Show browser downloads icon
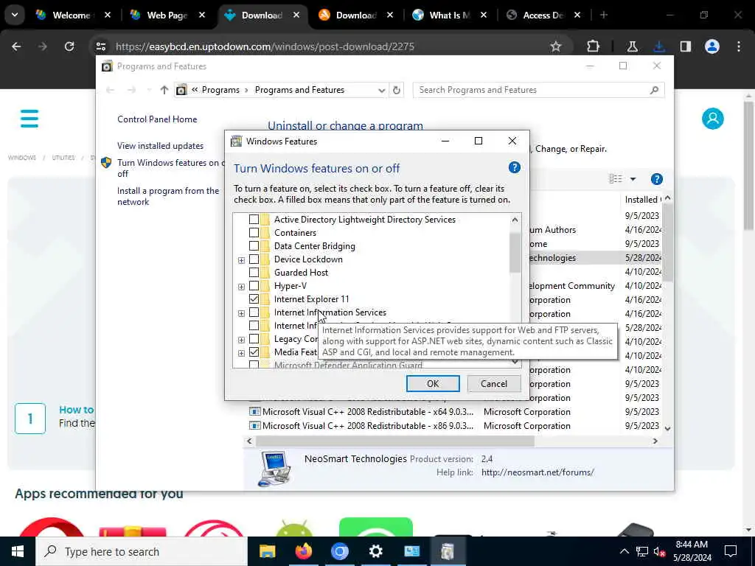Screen dimensions: 755x566 (659, 46)
